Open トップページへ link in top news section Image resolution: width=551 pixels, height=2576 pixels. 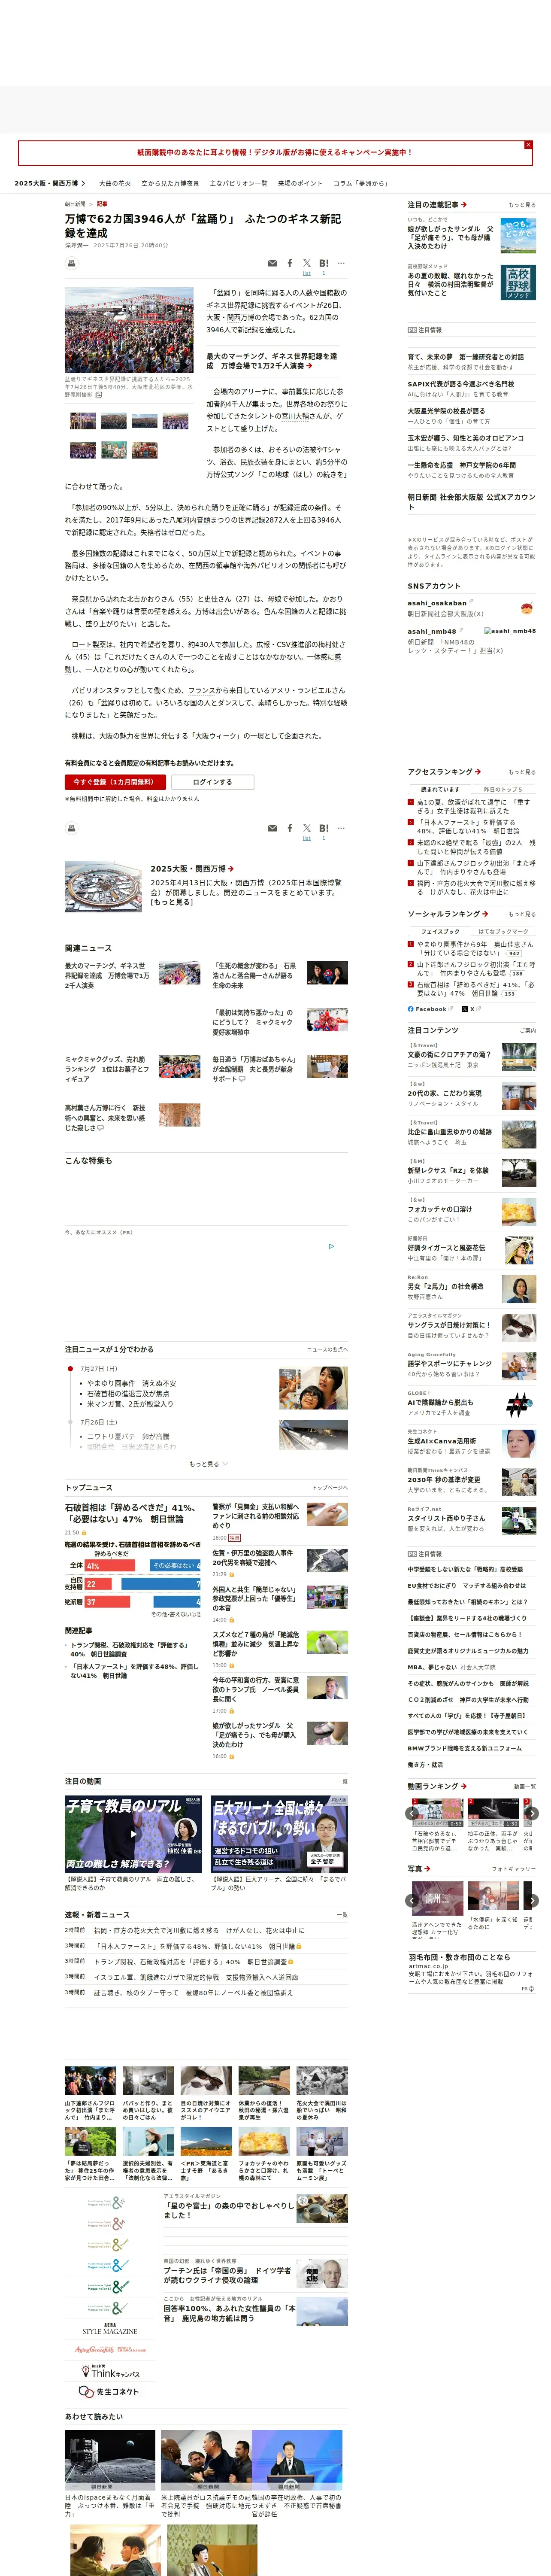[x=330, y=1488]
